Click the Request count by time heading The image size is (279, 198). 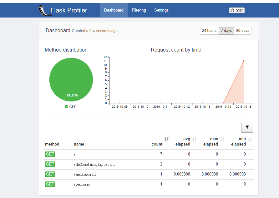coord(176,50)
